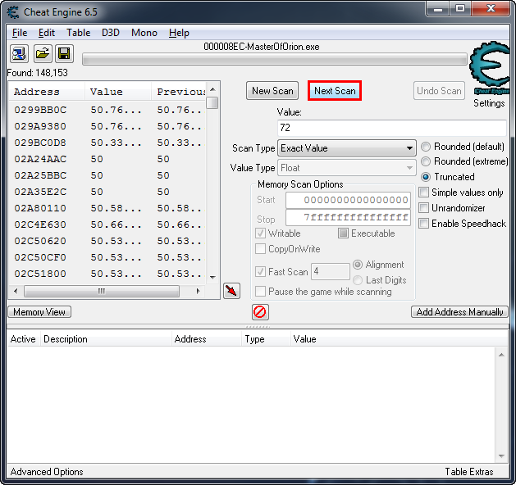This screenshot has height=485, width=516.
Task: Toggle the Fast Scan checkbox
Action: pos(260,272)
